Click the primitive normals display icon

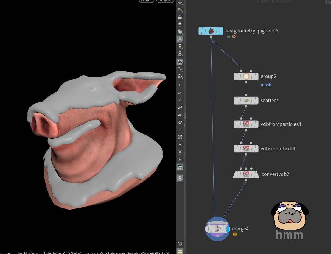click(x=180, y=115)
